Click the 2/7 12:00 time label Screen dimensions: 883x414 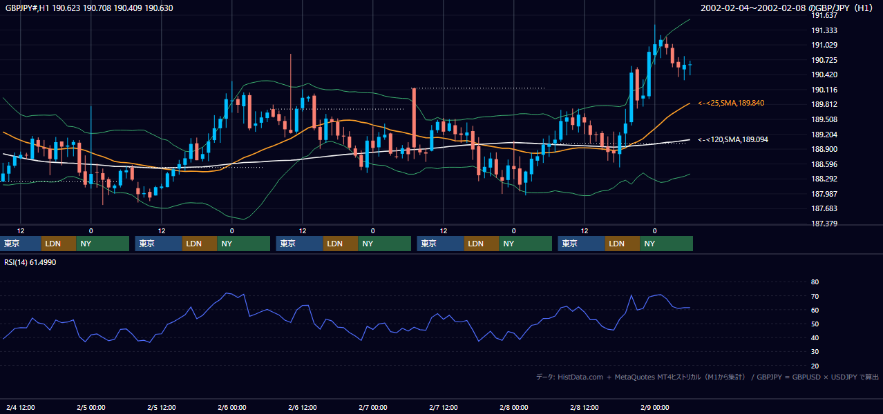click(444, 408)
